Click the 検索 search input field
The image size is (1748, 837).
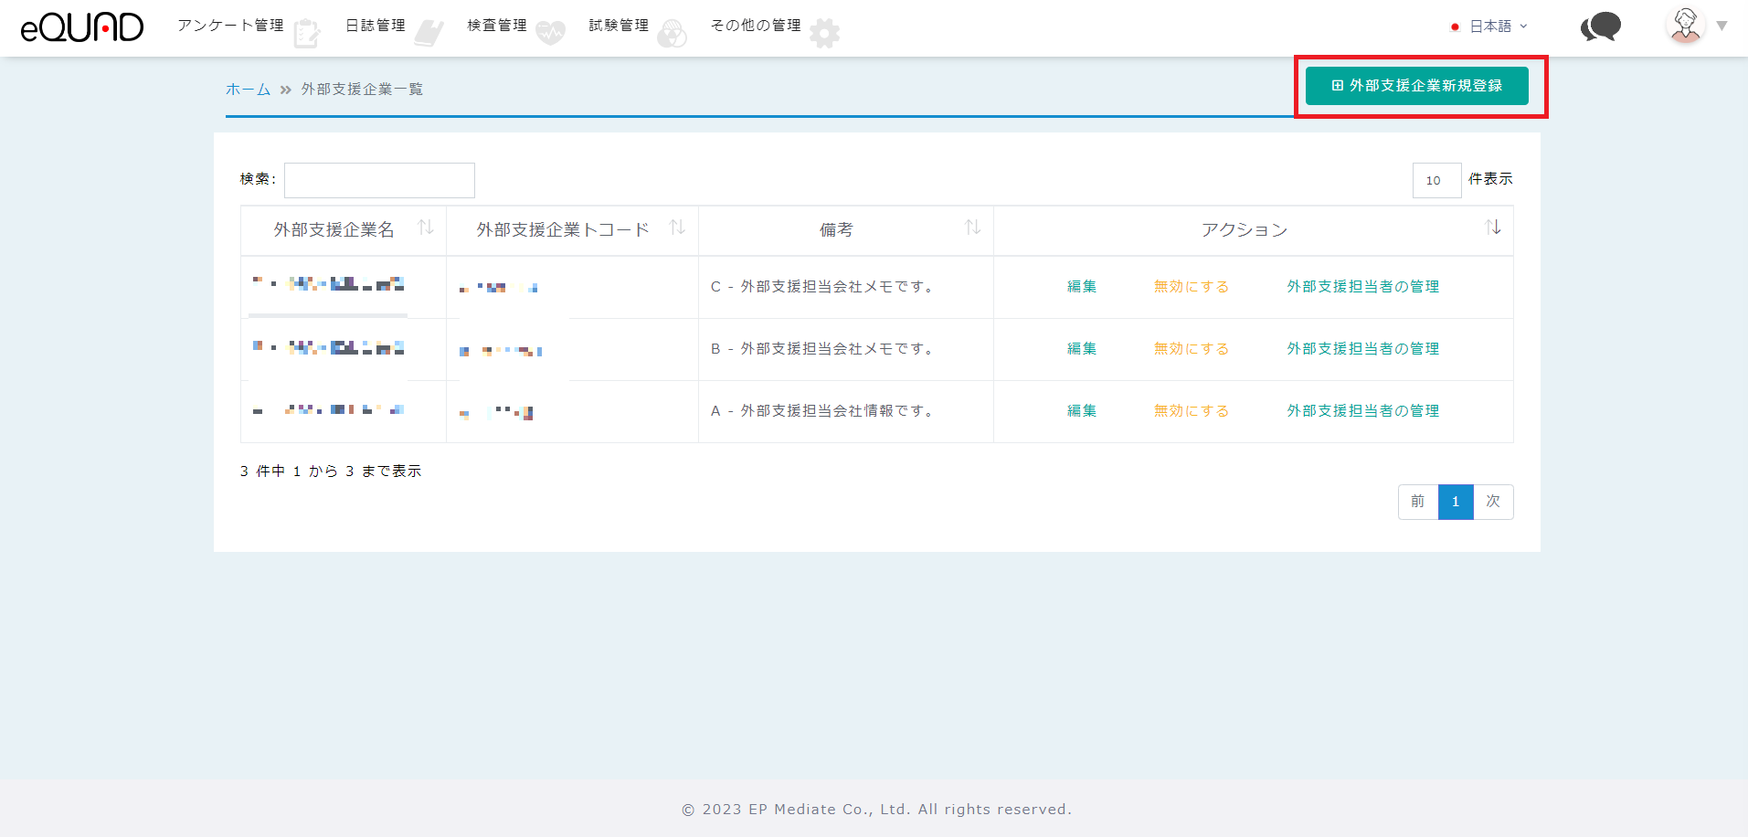[x=379, y=180]
